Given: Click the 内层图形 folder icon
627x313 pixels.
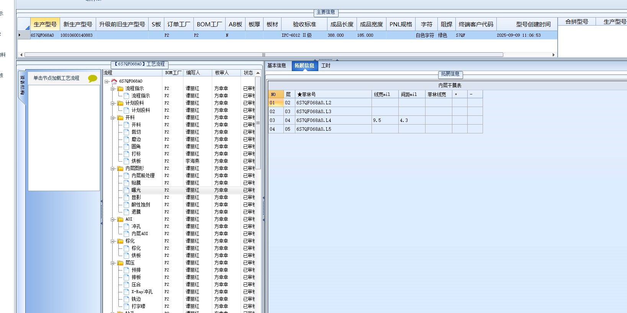Looking at the screenshot, I should (121, 168).
